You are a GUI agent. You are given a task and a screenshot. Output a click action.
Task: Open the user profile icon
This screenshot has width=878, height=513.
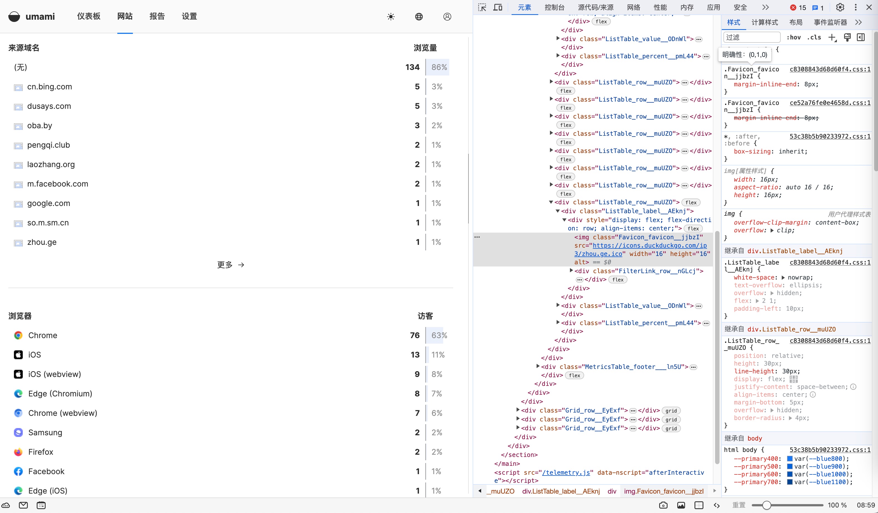coord(447,17)
